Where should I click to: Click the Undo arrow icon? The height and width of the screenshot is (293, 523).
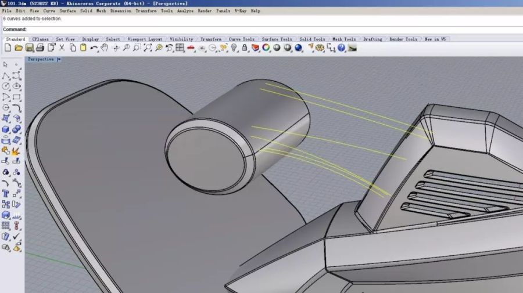click(x=93, y=48)
